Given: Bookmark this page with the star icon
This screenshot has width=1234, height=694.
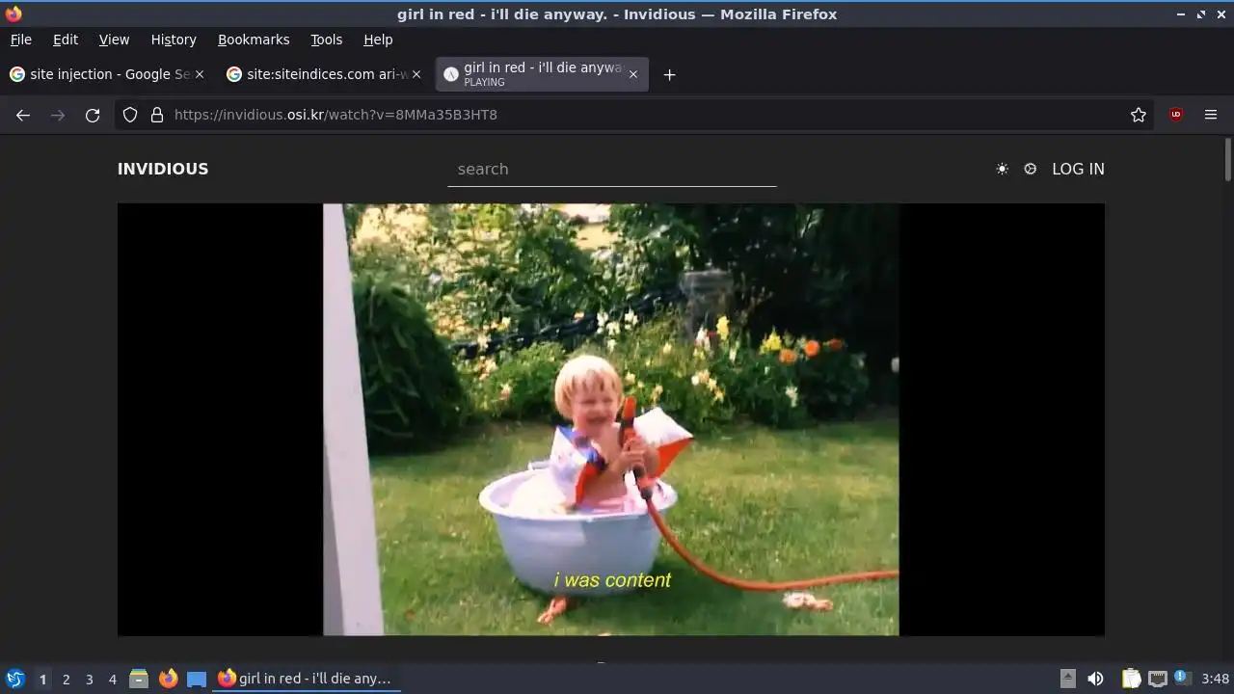Looking at the screenshot, I should (1139, 115).
